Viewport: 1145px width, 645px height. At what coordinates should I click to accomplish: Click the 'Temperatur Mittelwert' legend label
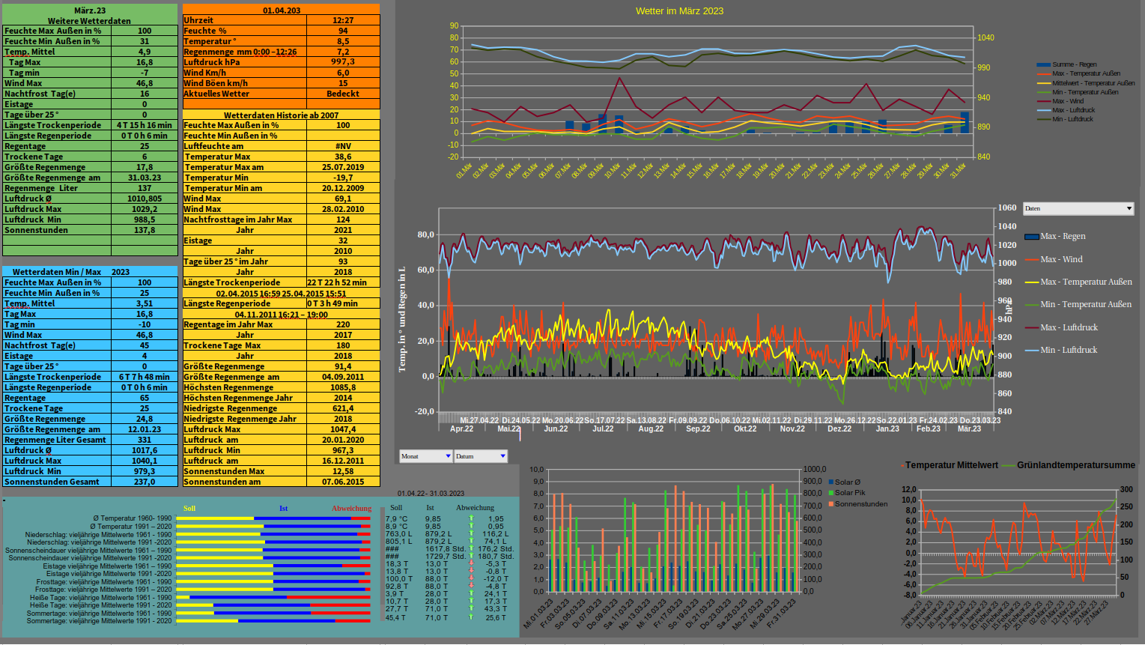point(952,465)
